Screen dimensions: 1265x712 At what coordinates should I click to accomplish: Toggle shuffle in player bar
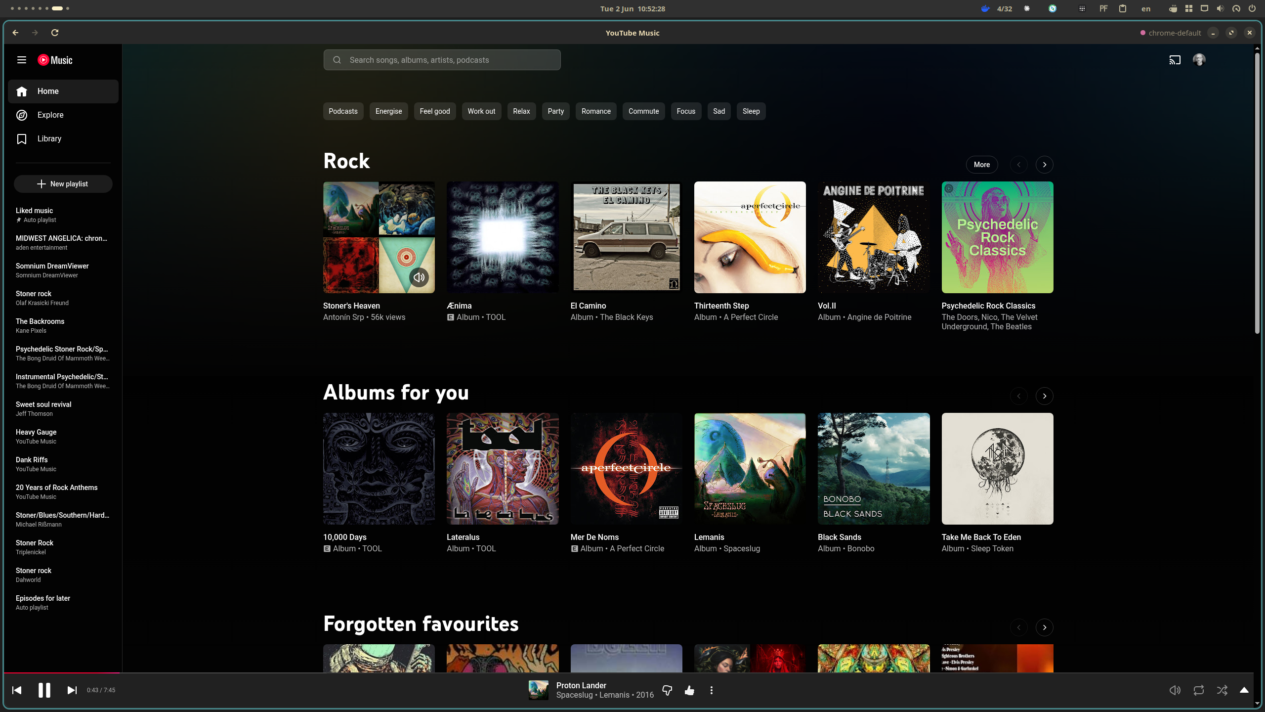pos(1223,690)
